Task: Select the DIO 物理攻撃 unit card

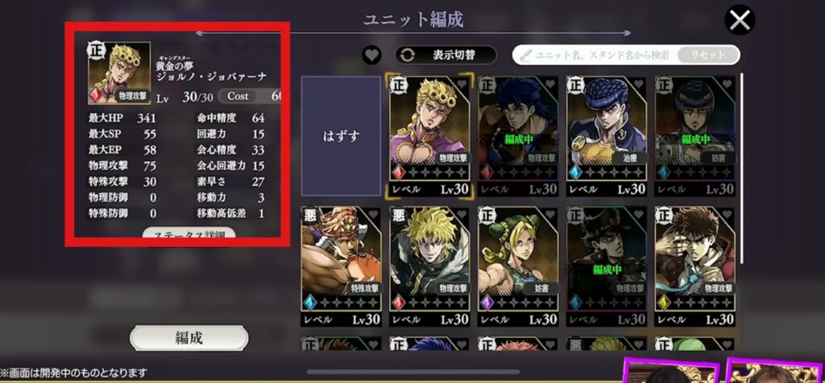Action: (430, 266)
